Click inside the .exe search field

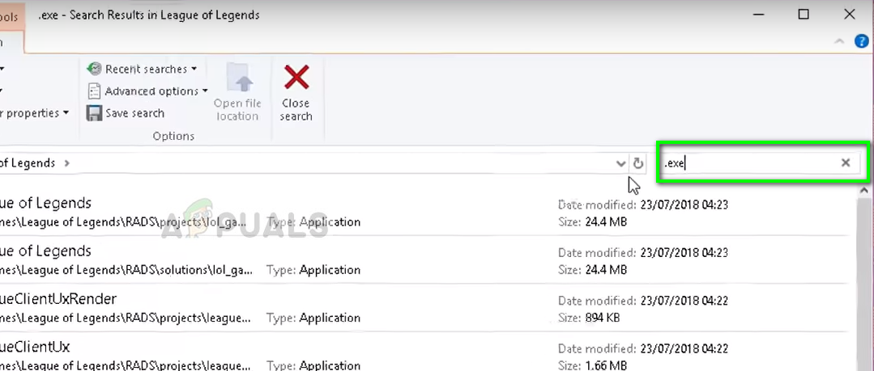[x=753, y=163]
